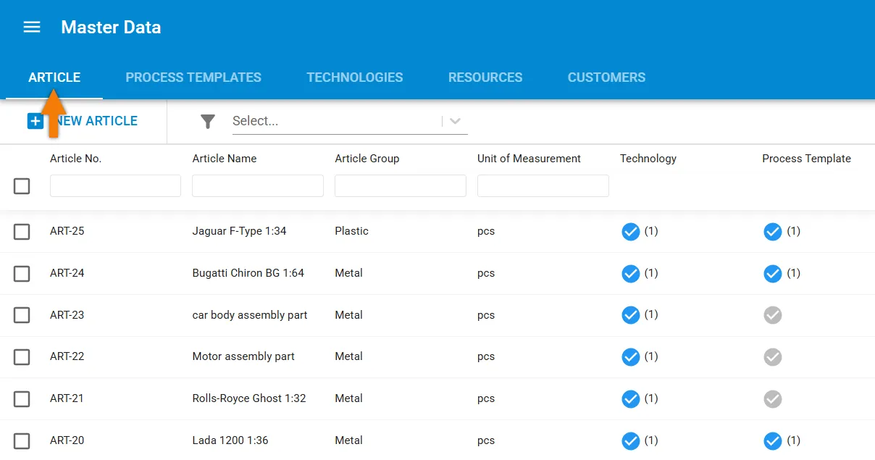Click Motor assembly part name
The image size is (875, 460).
click(x=243, y=356)
